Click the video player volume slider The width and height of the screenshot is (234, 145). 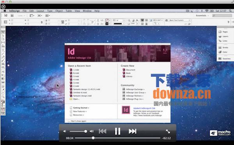coord(78,131)
